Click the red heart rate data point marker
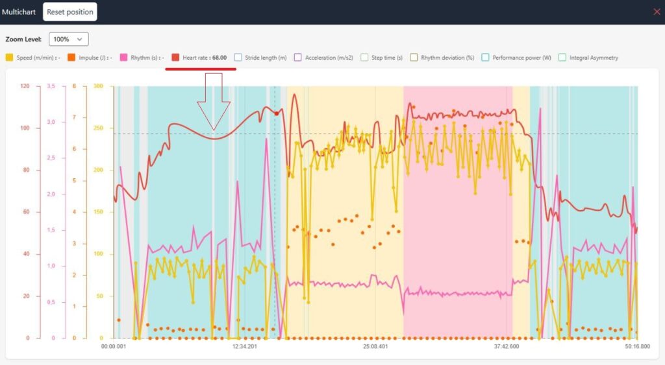 click(277, 113)
